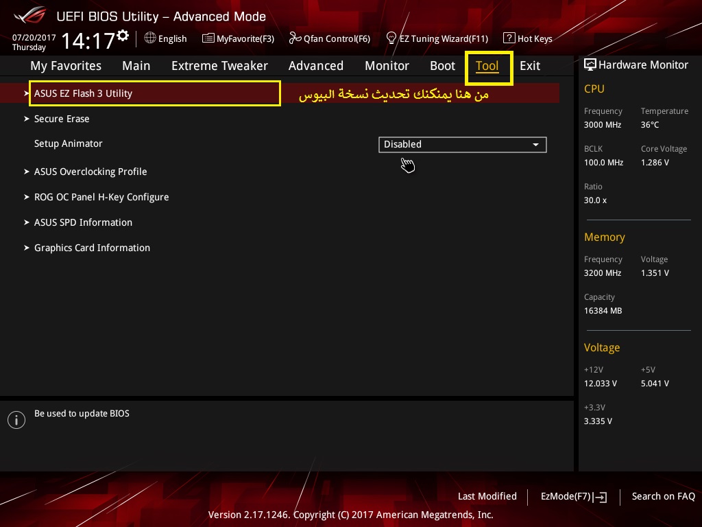Viewport: 702px width, 527px height.
Task: Click the memory frequency 3200 MHz value
Action: coord(603,273)
